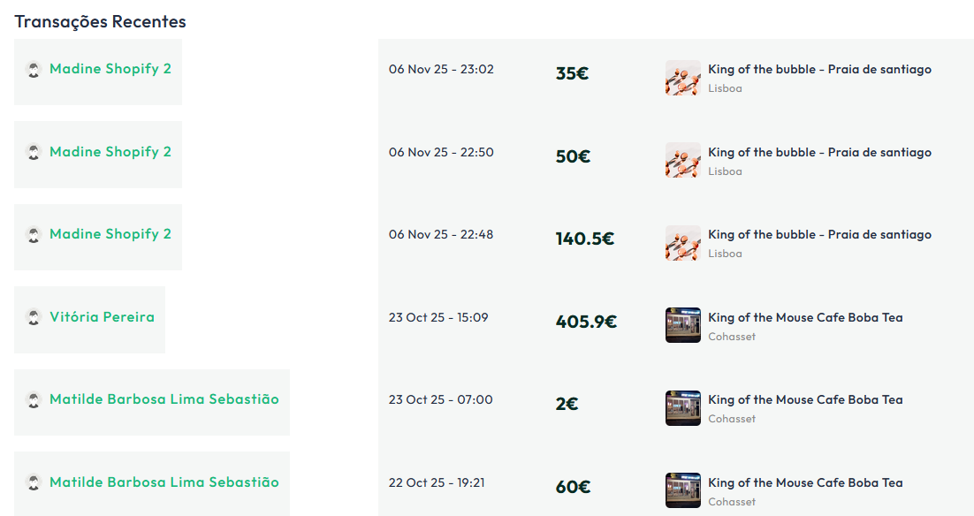Open King of the bubble thumbnail for 35€ transaction
This screenshot has height=516, width=974.
click(x=682, y=78)
